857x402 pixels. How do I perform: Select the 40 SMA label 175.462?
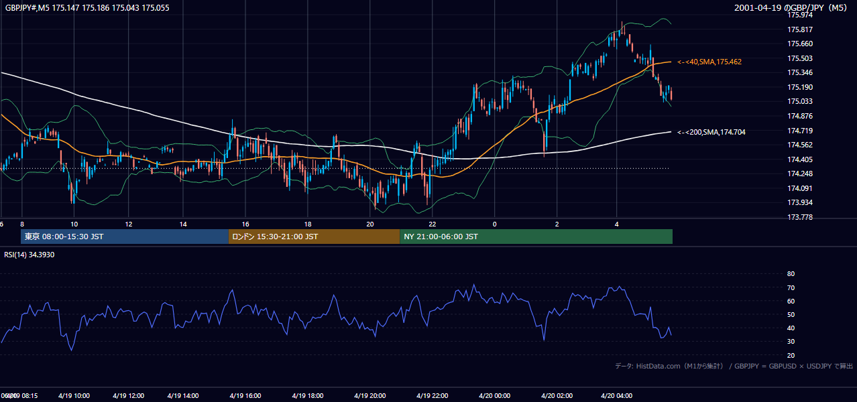point(709,62)
